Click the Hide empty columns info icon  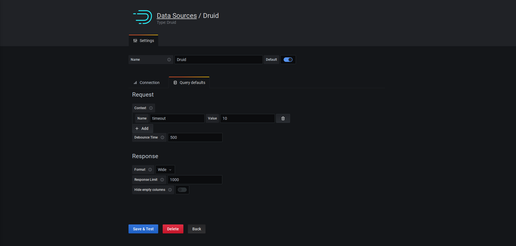pyautogui.click(x=170, y=190)
